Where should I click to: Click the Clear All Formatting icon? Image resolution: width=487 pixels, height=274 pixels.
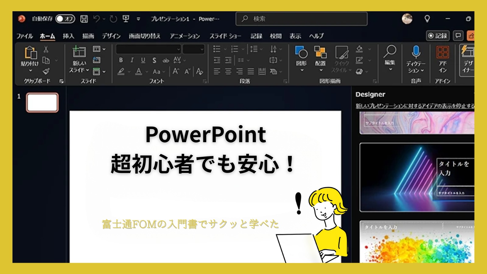(200, 72)
